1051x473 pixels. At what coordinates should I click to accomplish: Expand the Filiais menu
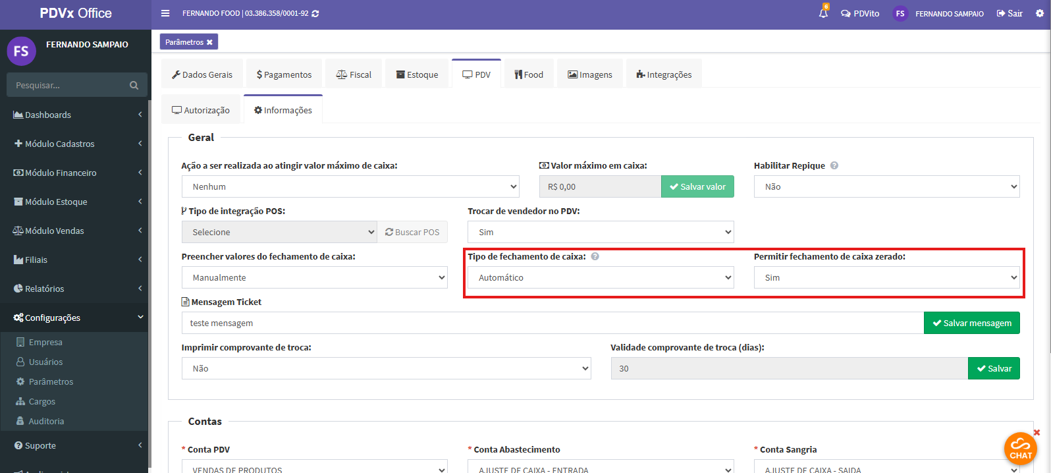click(x=76, y=260)
